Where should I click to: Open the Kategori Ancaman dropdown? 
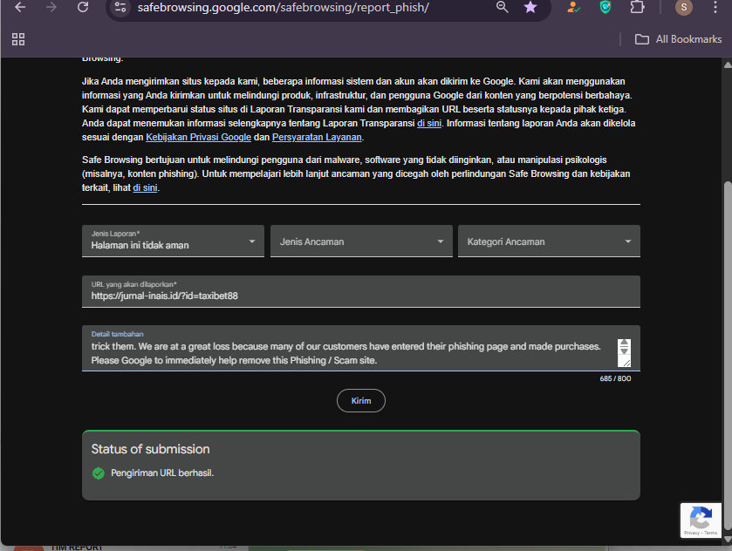point(549,241)
